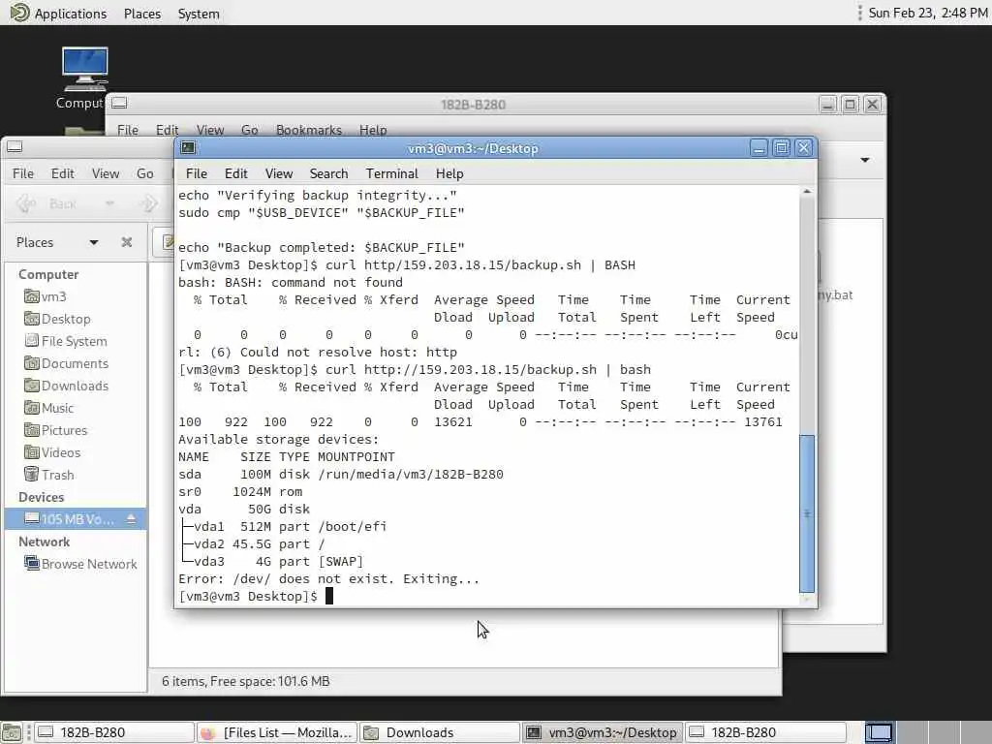Click the terminal window title icon
The height and width of the screenshot is (744, 992).
188,148
